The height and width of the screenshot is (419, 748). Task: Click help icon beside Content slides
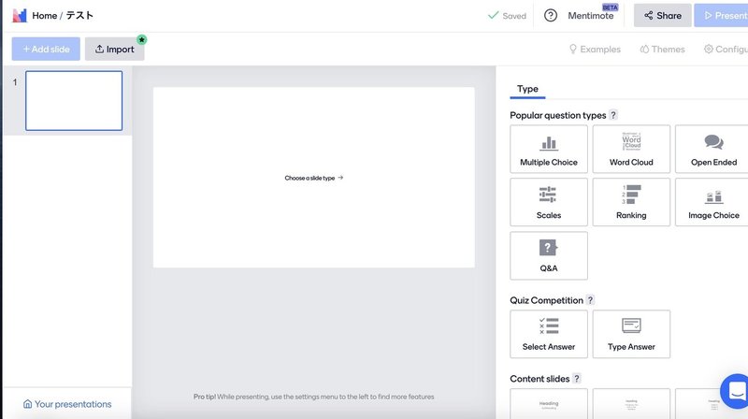click(x=577, y=379)
